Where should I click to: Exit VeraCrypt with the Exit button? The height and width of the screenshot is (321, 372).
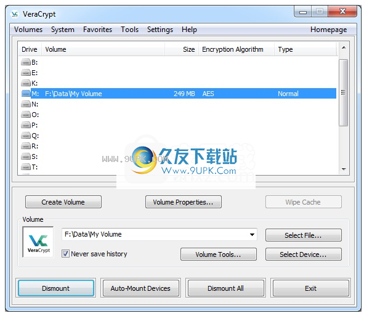pos(311,288)
